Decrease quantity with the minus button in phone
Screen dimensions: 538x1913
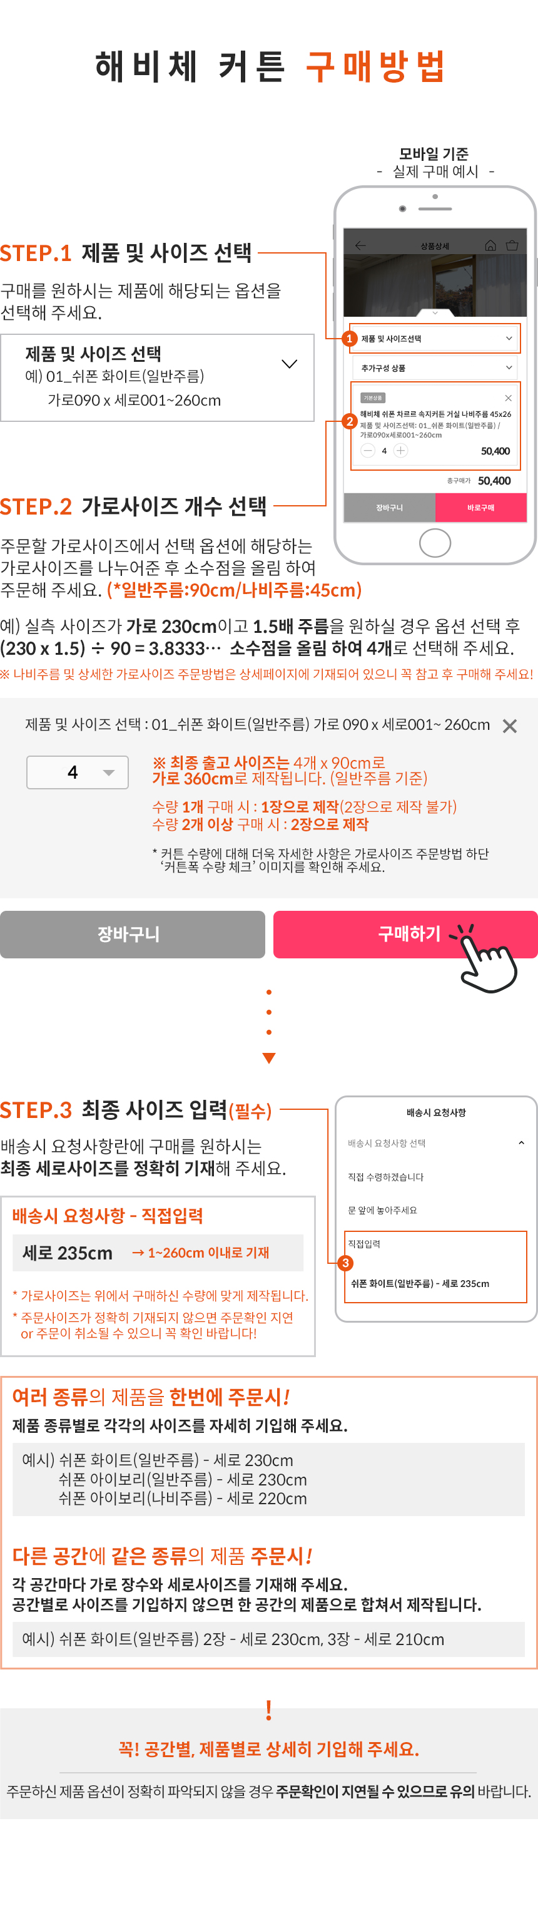(x=368, y=451)
